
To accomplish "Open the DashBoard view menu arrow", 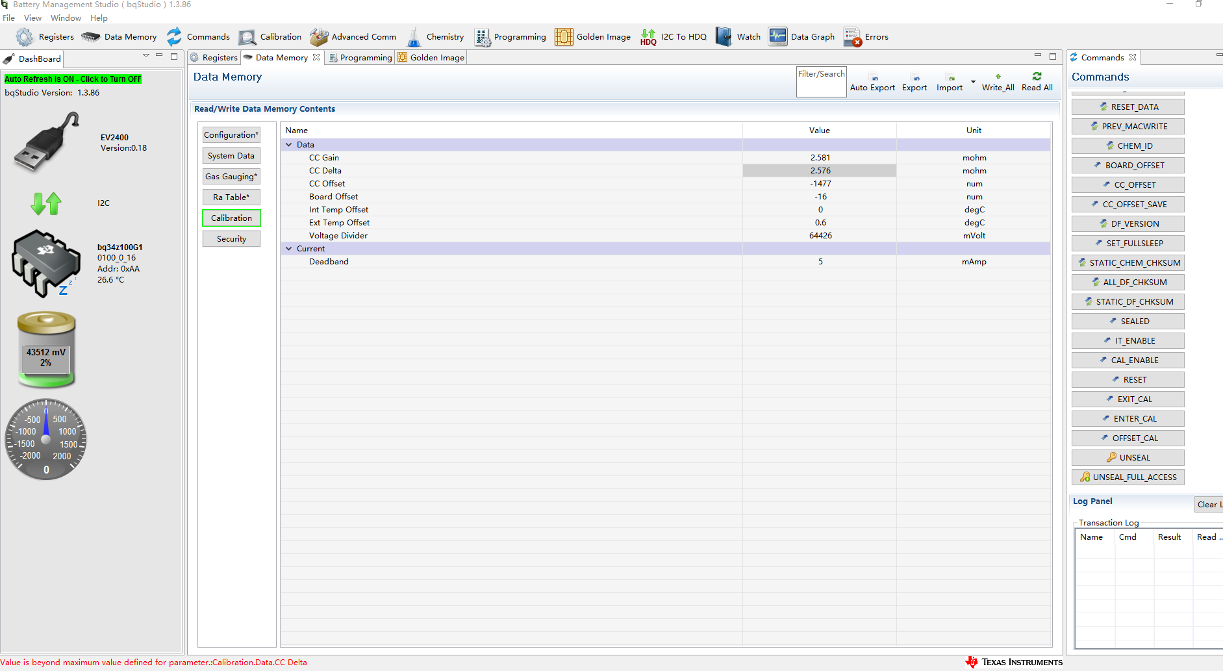I will [146, 56].
